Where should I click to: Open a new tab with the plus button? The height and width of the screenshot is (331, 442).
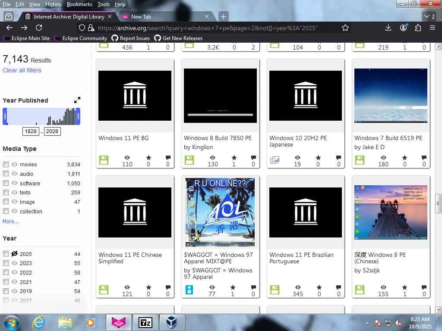223,17
